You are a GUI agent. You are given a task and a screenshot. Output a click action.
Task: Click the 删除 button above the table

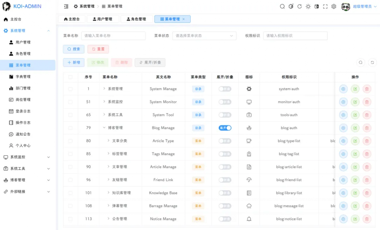[122, 62]
